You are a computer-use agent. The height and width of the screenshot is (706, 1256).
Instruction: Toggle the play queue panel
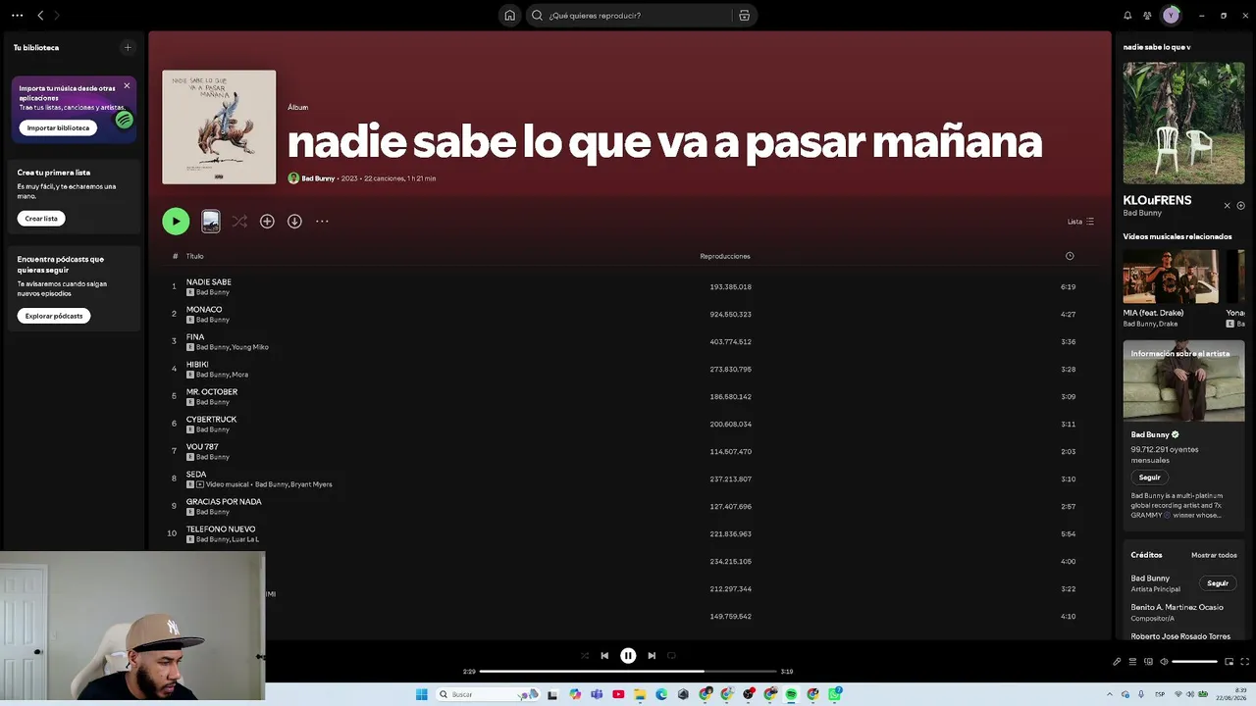click(x=1132, y=662)
